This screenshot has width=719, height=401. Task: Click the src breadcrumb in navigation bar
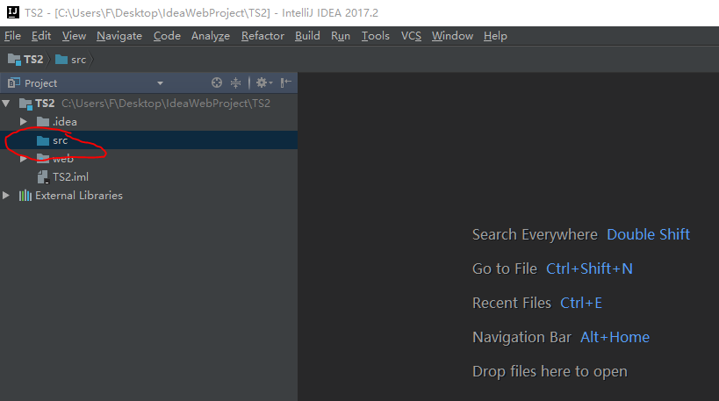[x=70, y=60]
